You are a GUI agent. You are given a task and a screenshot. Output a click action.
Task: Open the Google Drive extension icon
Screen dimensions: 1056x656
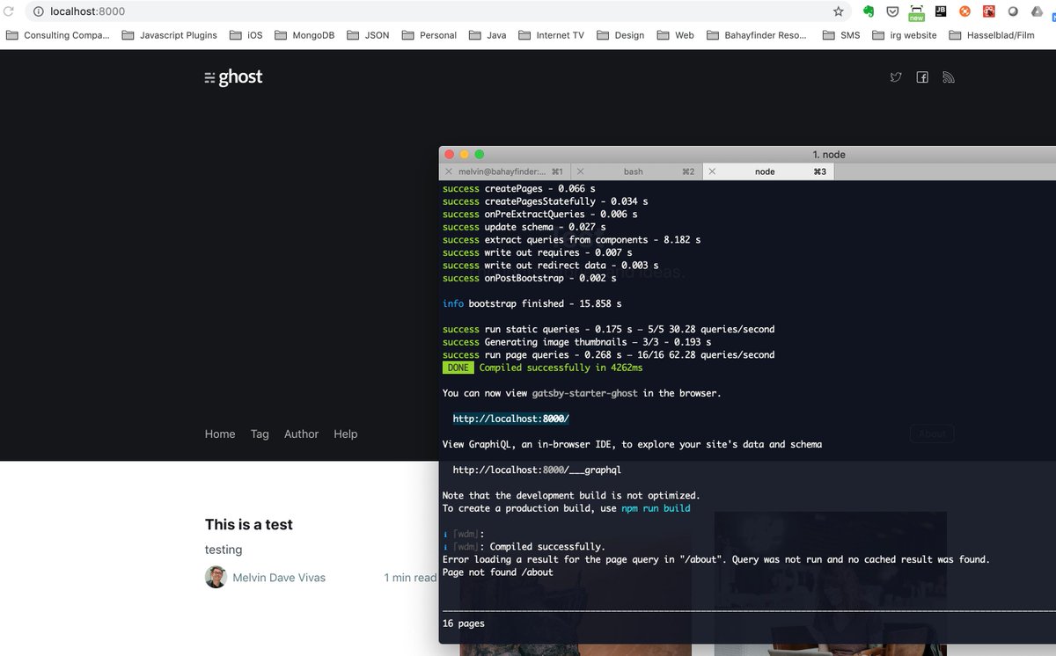[x=1037, y=11]
